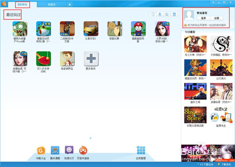Click the 登录 login button

(x=203, y=18)
